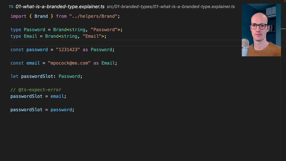This screenshot has width=286, height=161.
Task: Place cursor on the empty highlighted line
Action: (119, 43)
